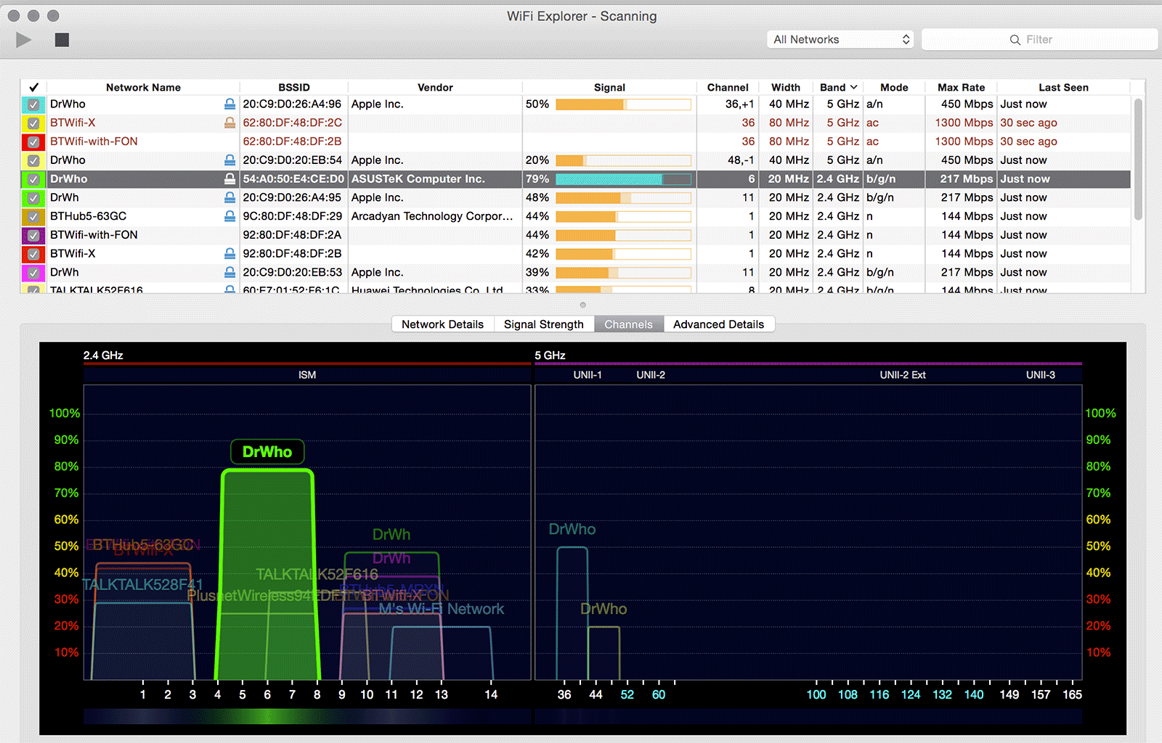The height and width of the screenshot is (743, 1162).
Task: Switch to Network Details tab
Action: click(x=442, y=324)
